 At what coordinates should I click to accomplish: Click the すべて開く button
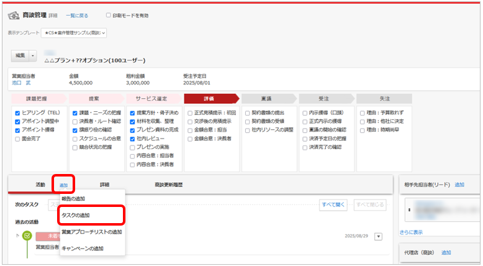[x=333, y=204]
